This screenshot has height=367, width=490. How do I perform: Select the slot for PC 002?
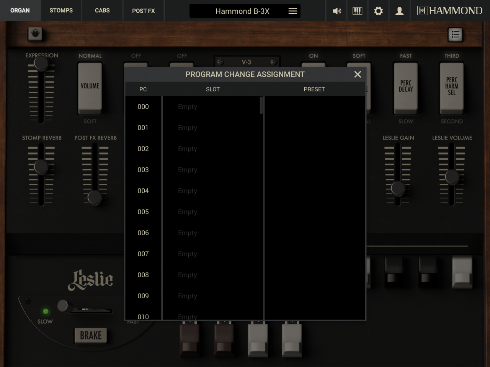tap(213, 149)
